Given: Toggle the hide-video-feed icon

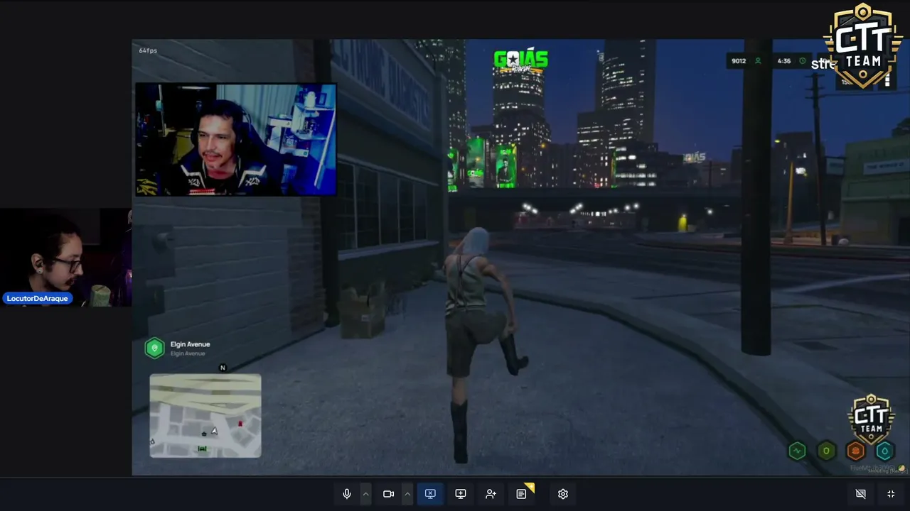Looking at the screenshot, I should [860, 494].
